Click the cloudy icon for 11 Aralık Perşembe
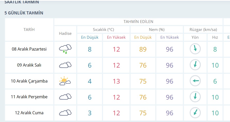 65,97
